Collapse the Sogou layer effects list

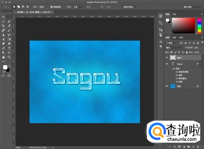point(200,64)
